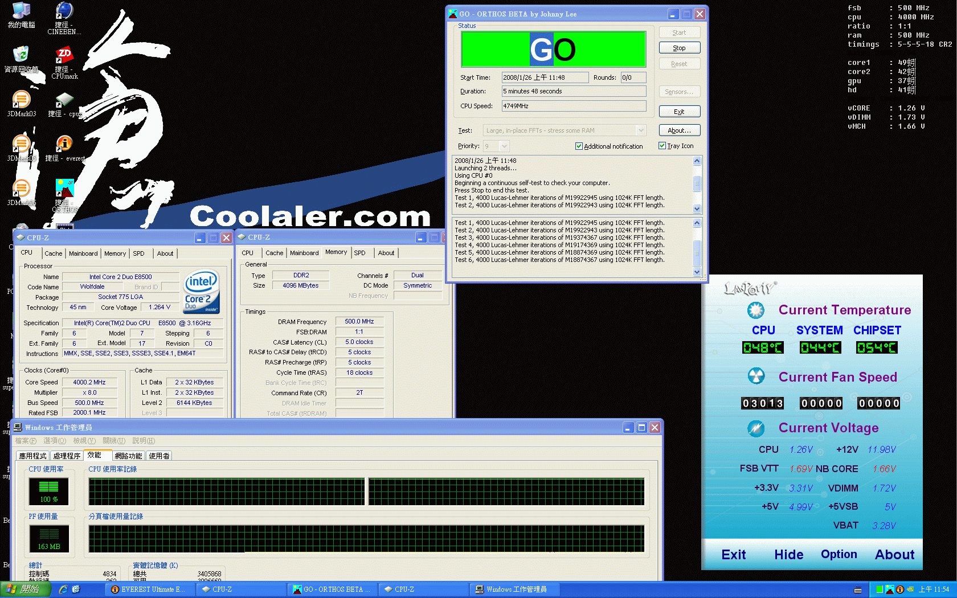Click Exit in the hardware monitor panel
Viewport: 957px width, 598px height.
734,554
